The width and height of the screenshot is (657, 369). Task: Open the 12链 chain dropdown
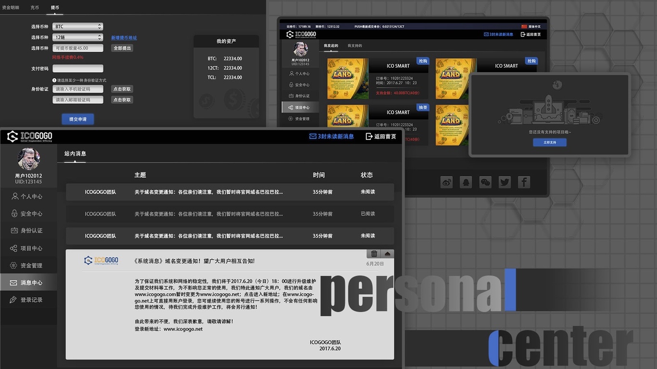click(77, 37)
